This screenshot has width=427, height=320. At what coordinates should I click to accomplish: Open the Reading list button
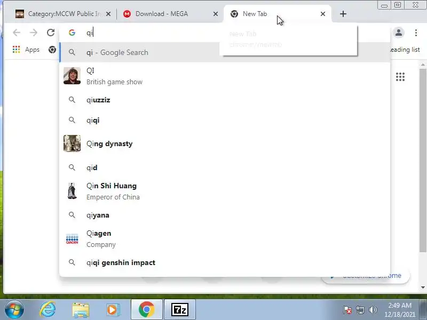[x=405, y=50]
